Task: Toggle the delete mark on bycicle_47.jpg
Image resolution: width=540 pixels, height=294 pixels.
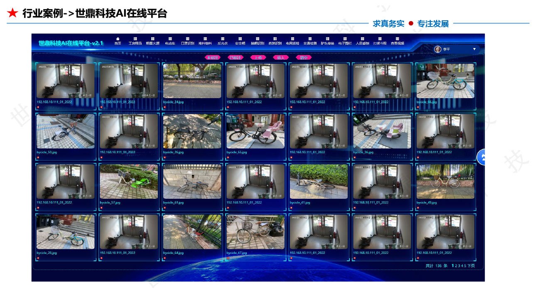Action: tap(229, 257)
